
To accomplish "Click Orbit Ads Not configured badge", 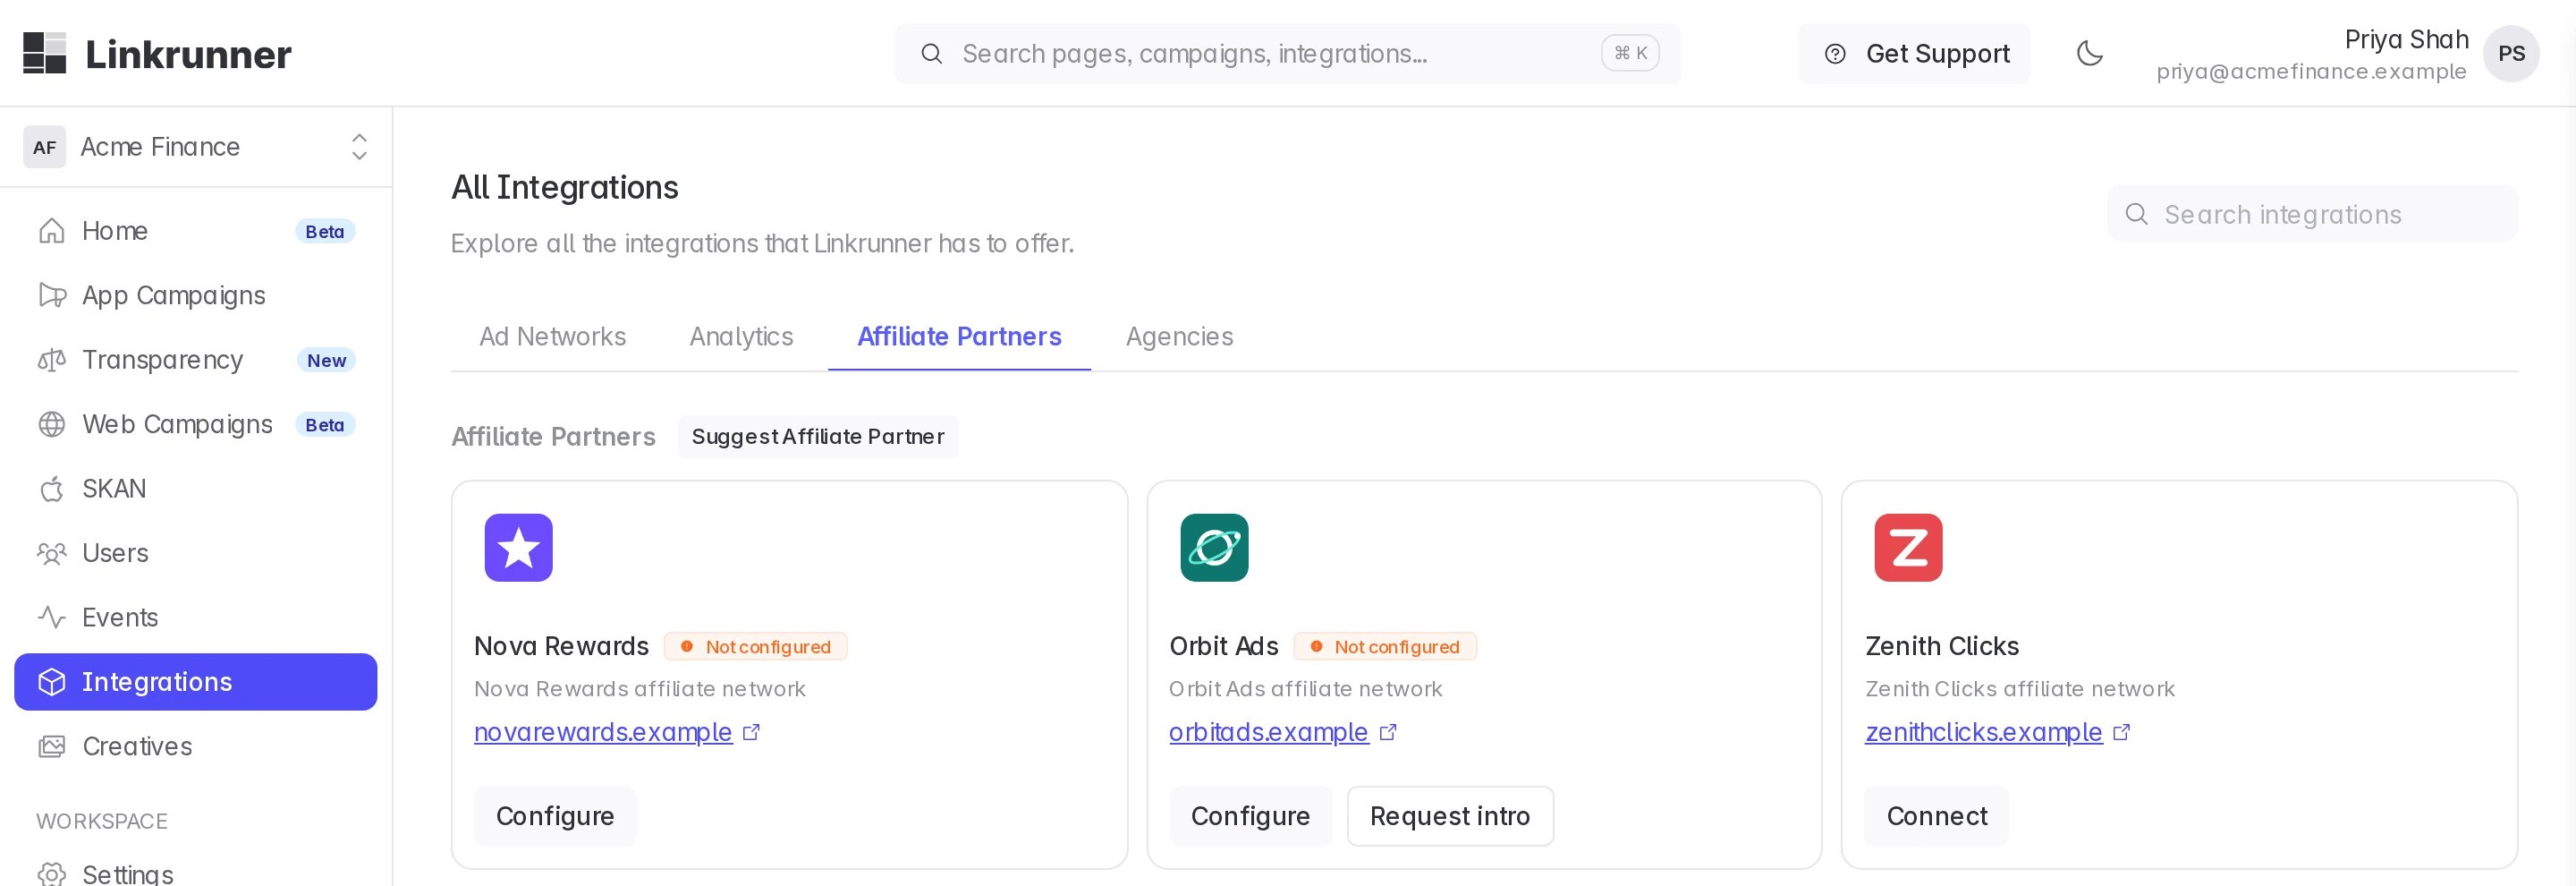I will click(x=1385, y=647).
